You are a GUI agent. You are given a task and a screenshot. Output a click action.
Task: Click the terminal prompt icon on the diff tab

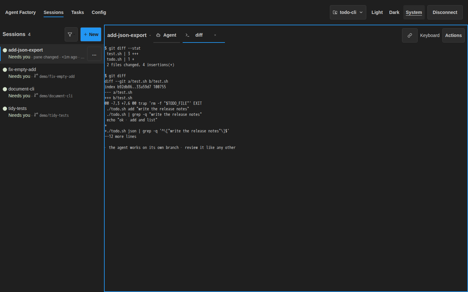click(x=188, y=35)
